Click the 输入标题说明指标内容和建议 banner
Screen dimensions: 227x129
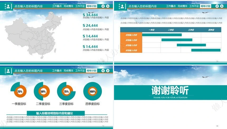pyautogui.click(x=56, y=113)
